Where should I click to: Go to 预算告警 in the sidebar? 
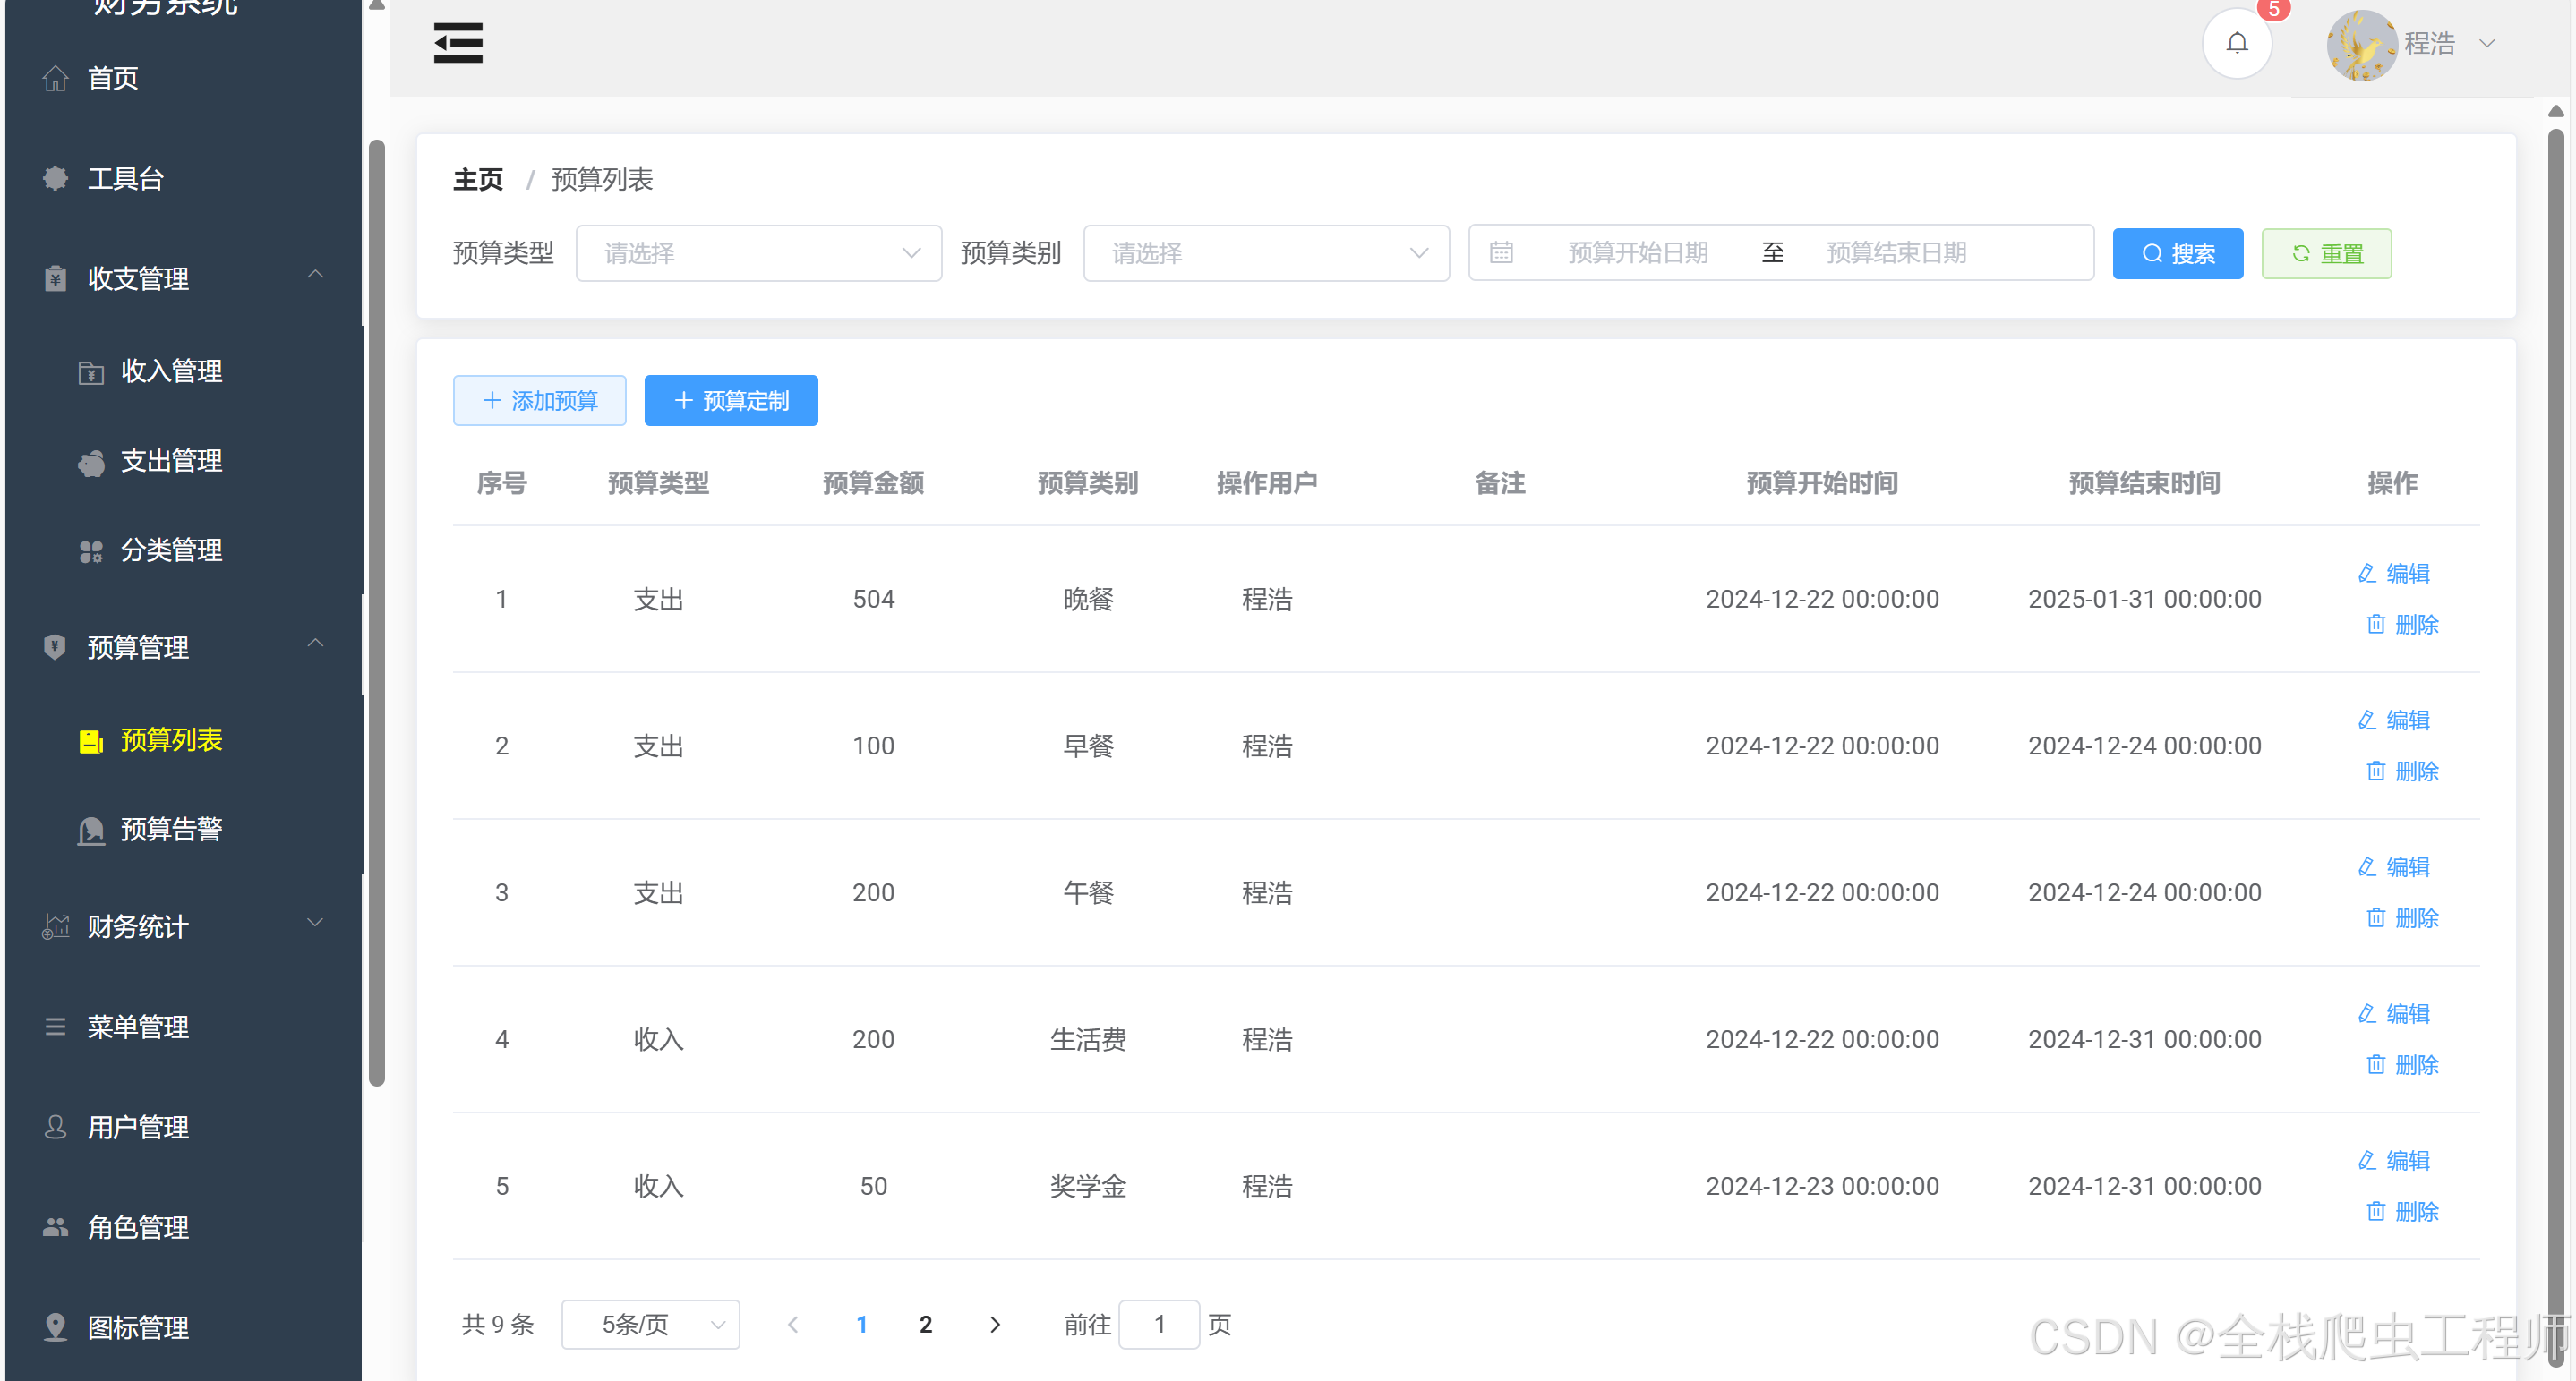[171, 830]
